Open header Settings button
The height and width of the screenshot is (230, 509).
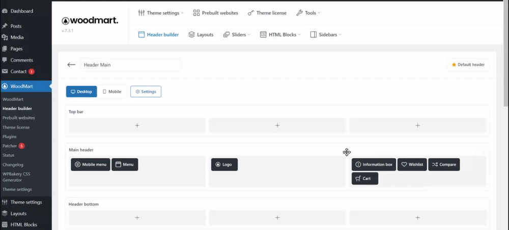(146, 92)
